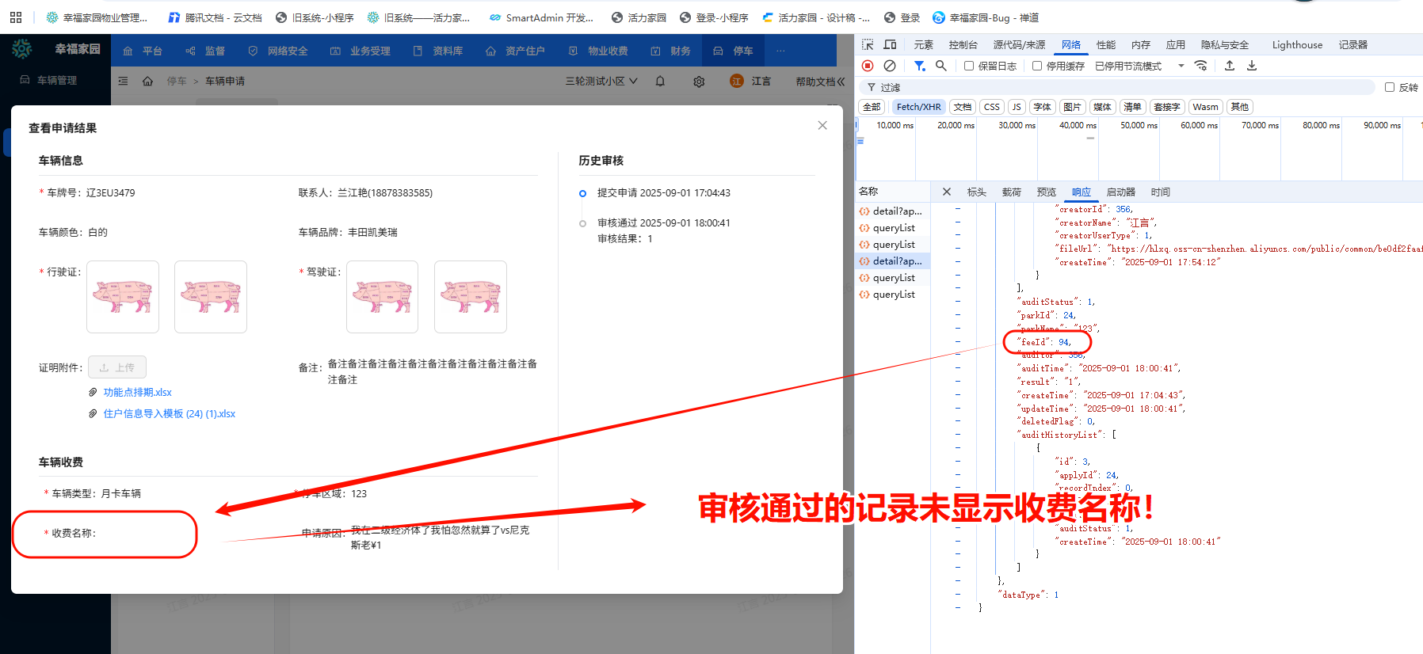Viewport: 1423px width, 654px height.
Task: Collapse the 帮助文档 panel chevron
Action: [841, 82]
